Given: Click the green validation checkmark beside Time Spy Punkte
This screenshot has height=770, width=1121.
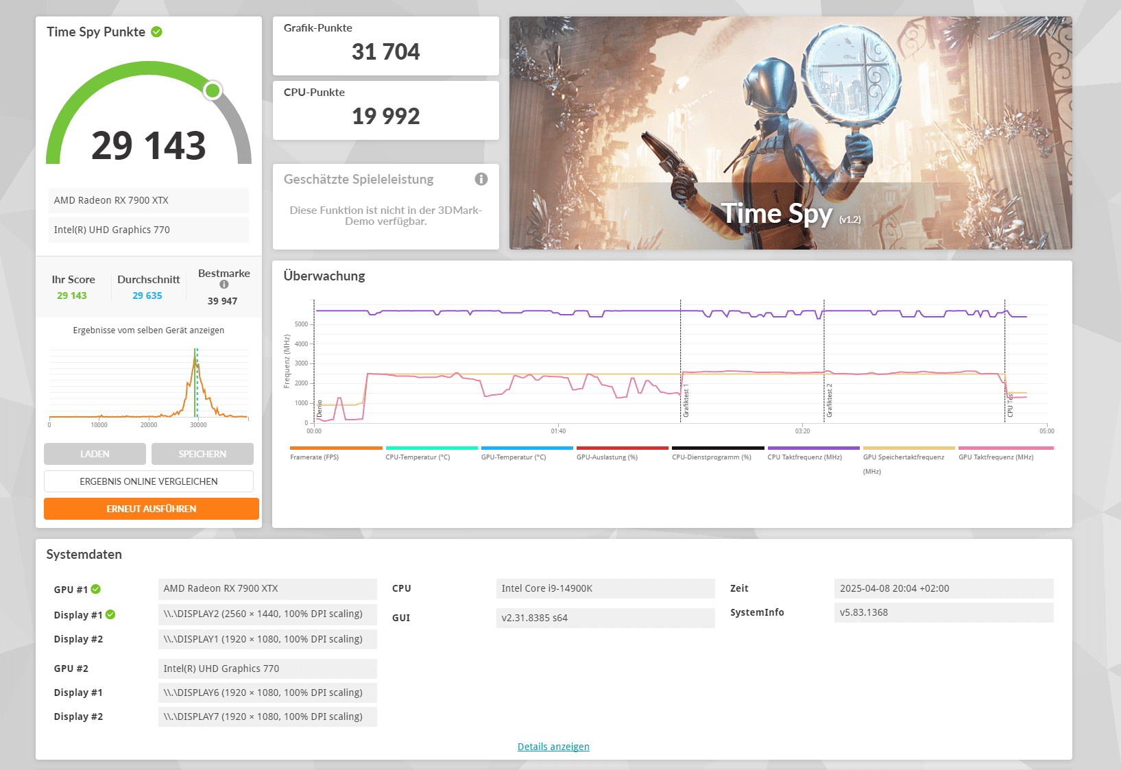Looking at the screenshot, I should coord(156,32).
